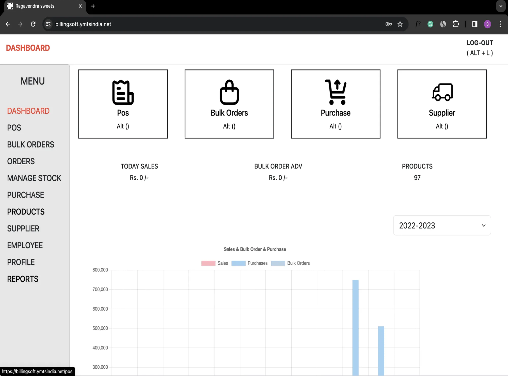Toggle the Purchases legend swatch

coord(238,263)
